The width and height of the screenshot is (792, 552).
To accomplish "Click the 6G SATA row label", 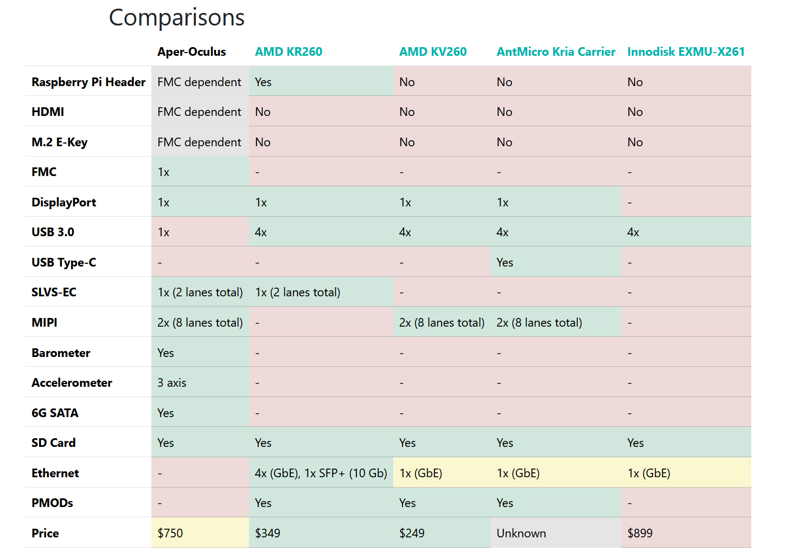I will pos(55,413).
